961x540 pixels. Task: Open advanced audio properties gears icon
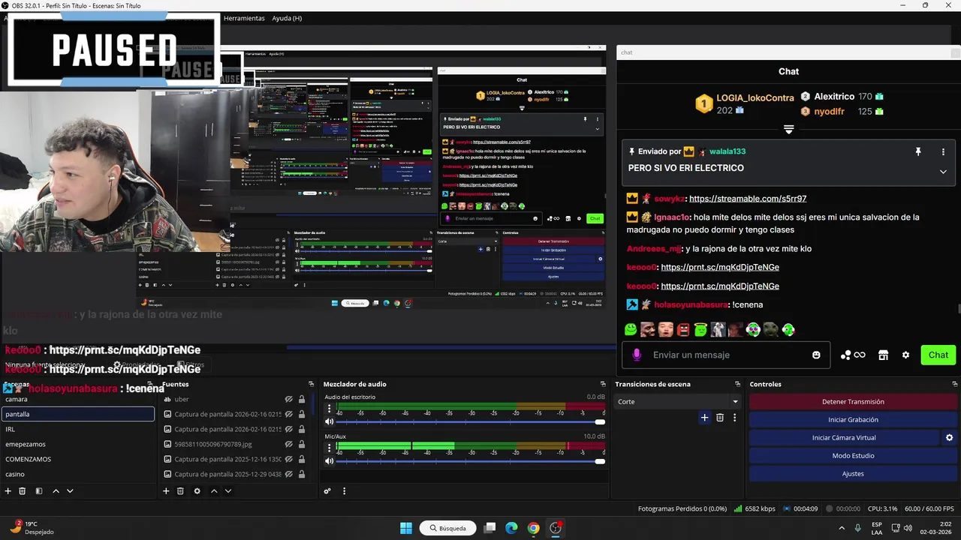tap(327, 491)
